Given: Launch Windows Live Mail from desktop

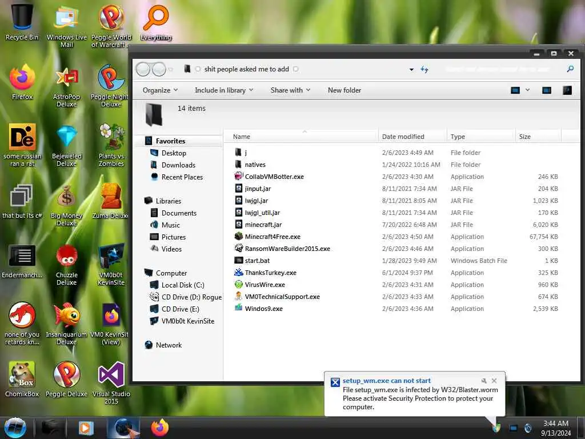Looking at the screenshot, I should [66, 26].
